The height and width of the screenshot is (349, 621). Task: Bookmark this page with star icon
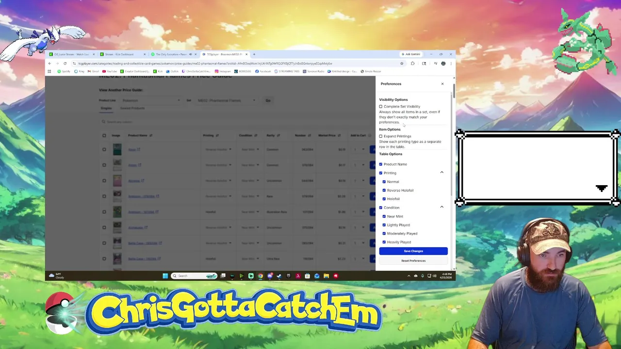coord(402,63)
